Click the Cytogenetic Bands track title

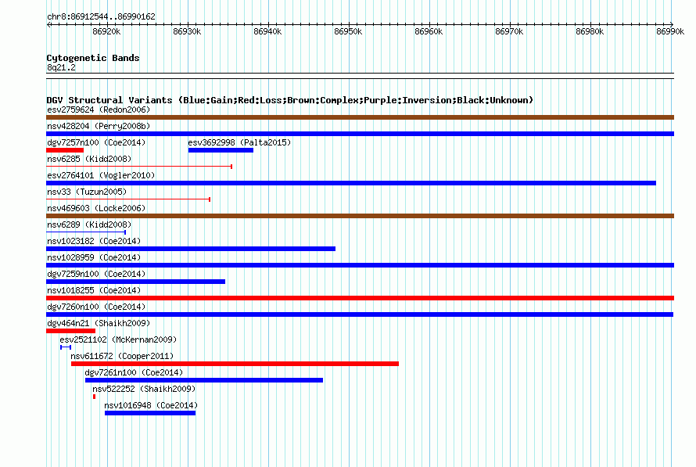point(93,58)
